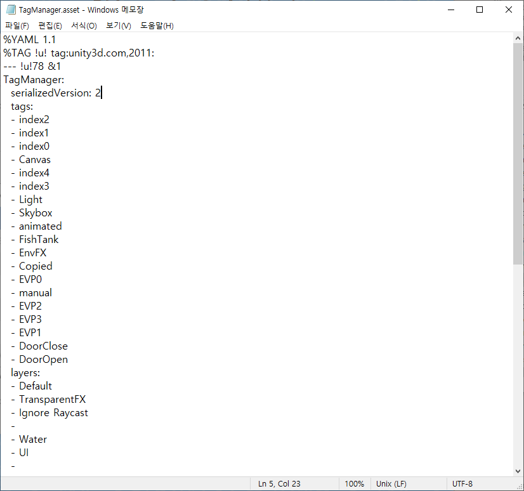The image size is (524, 491).
Task: Click the EVP2 tag entry
Action: pyautogui.click(x=27, y=306)
